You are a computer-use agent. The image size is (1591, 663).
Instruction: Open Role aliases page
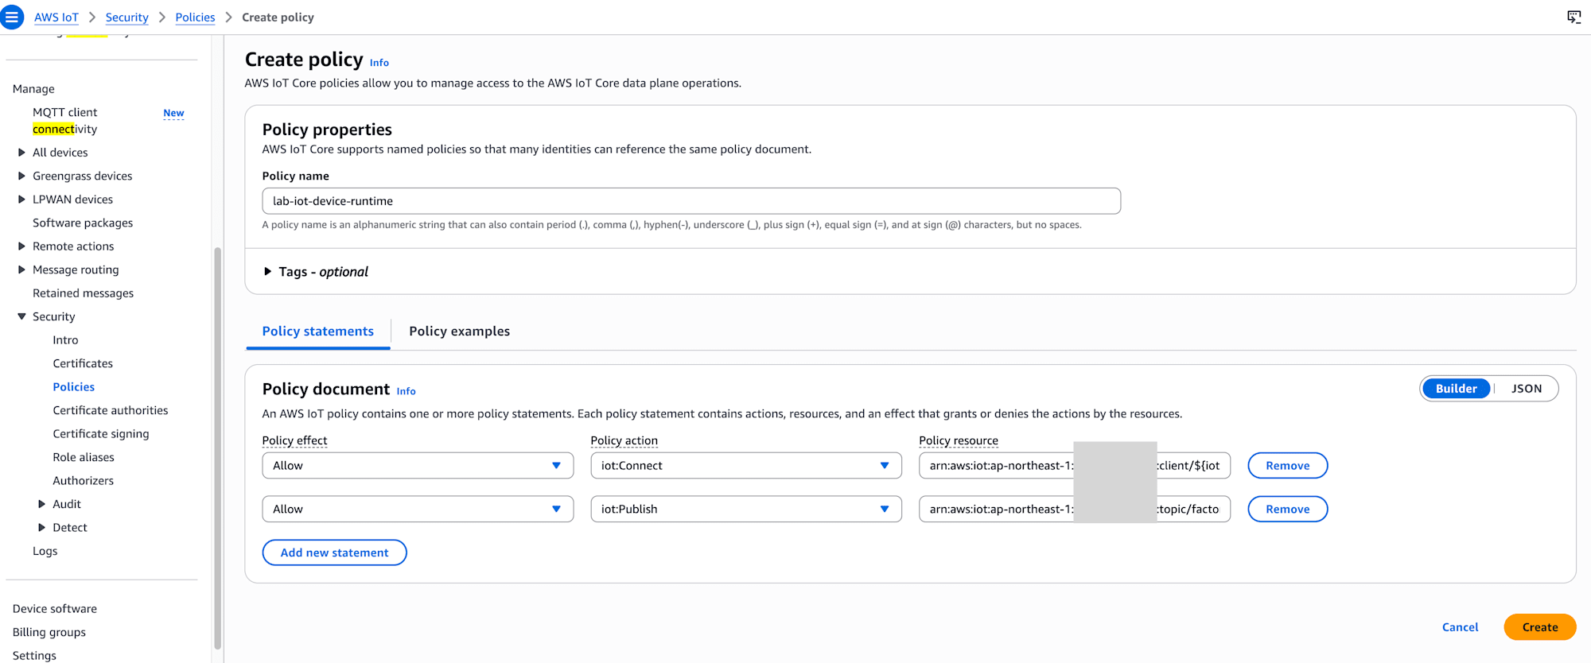pyautogui.click(x=84, y=458)
